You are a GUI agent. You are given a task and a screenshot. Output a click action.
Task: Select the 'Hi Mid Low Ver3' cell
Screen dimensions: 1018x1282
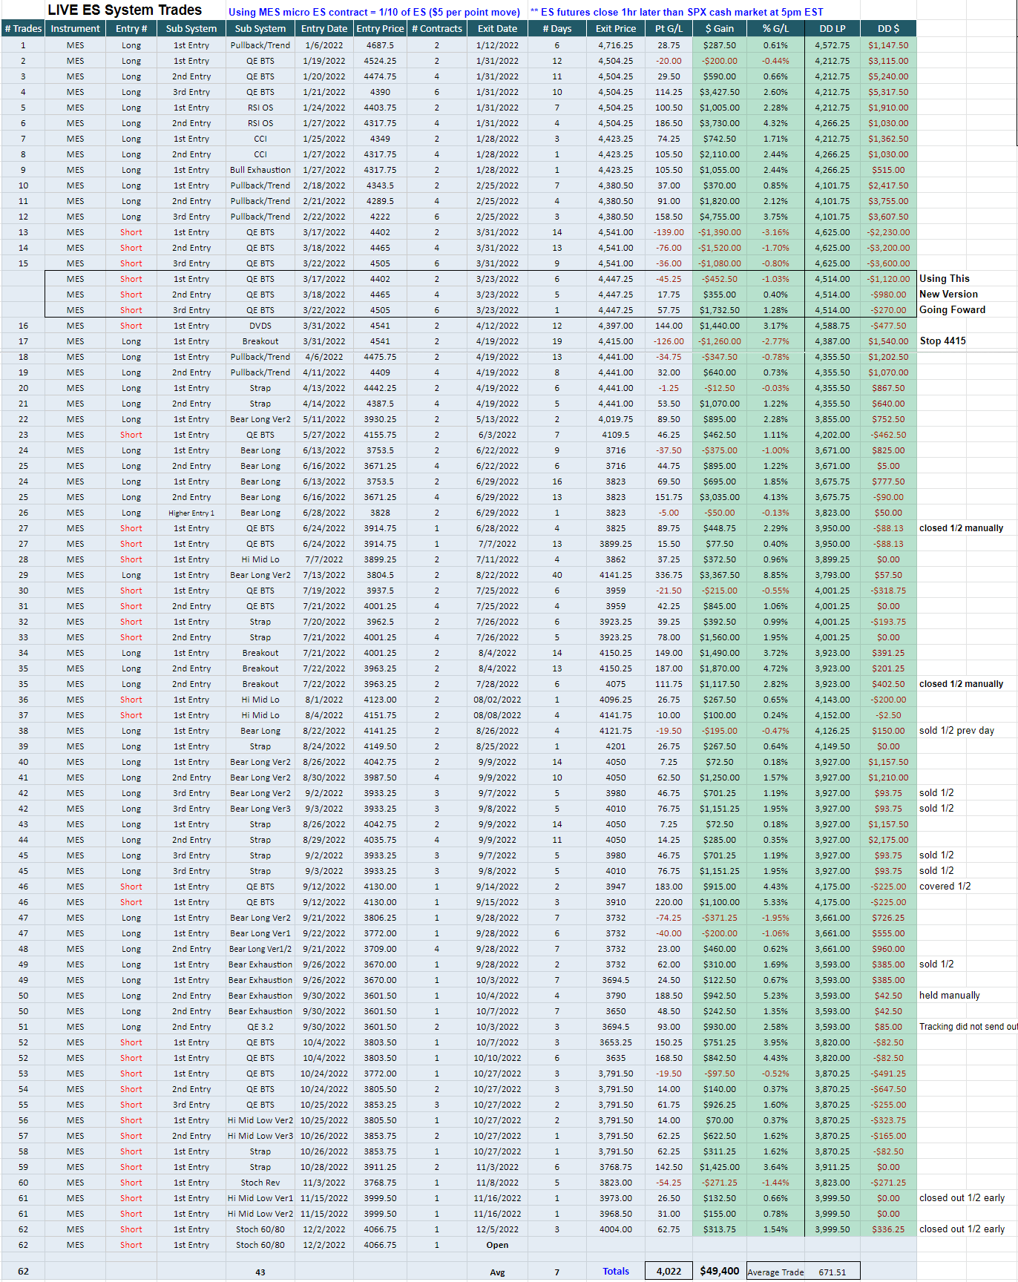[x=260, y=1137]
